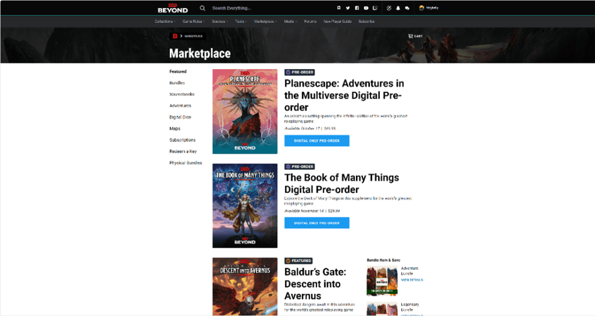Open the Book of Many Things cover image

click(245, 206)
